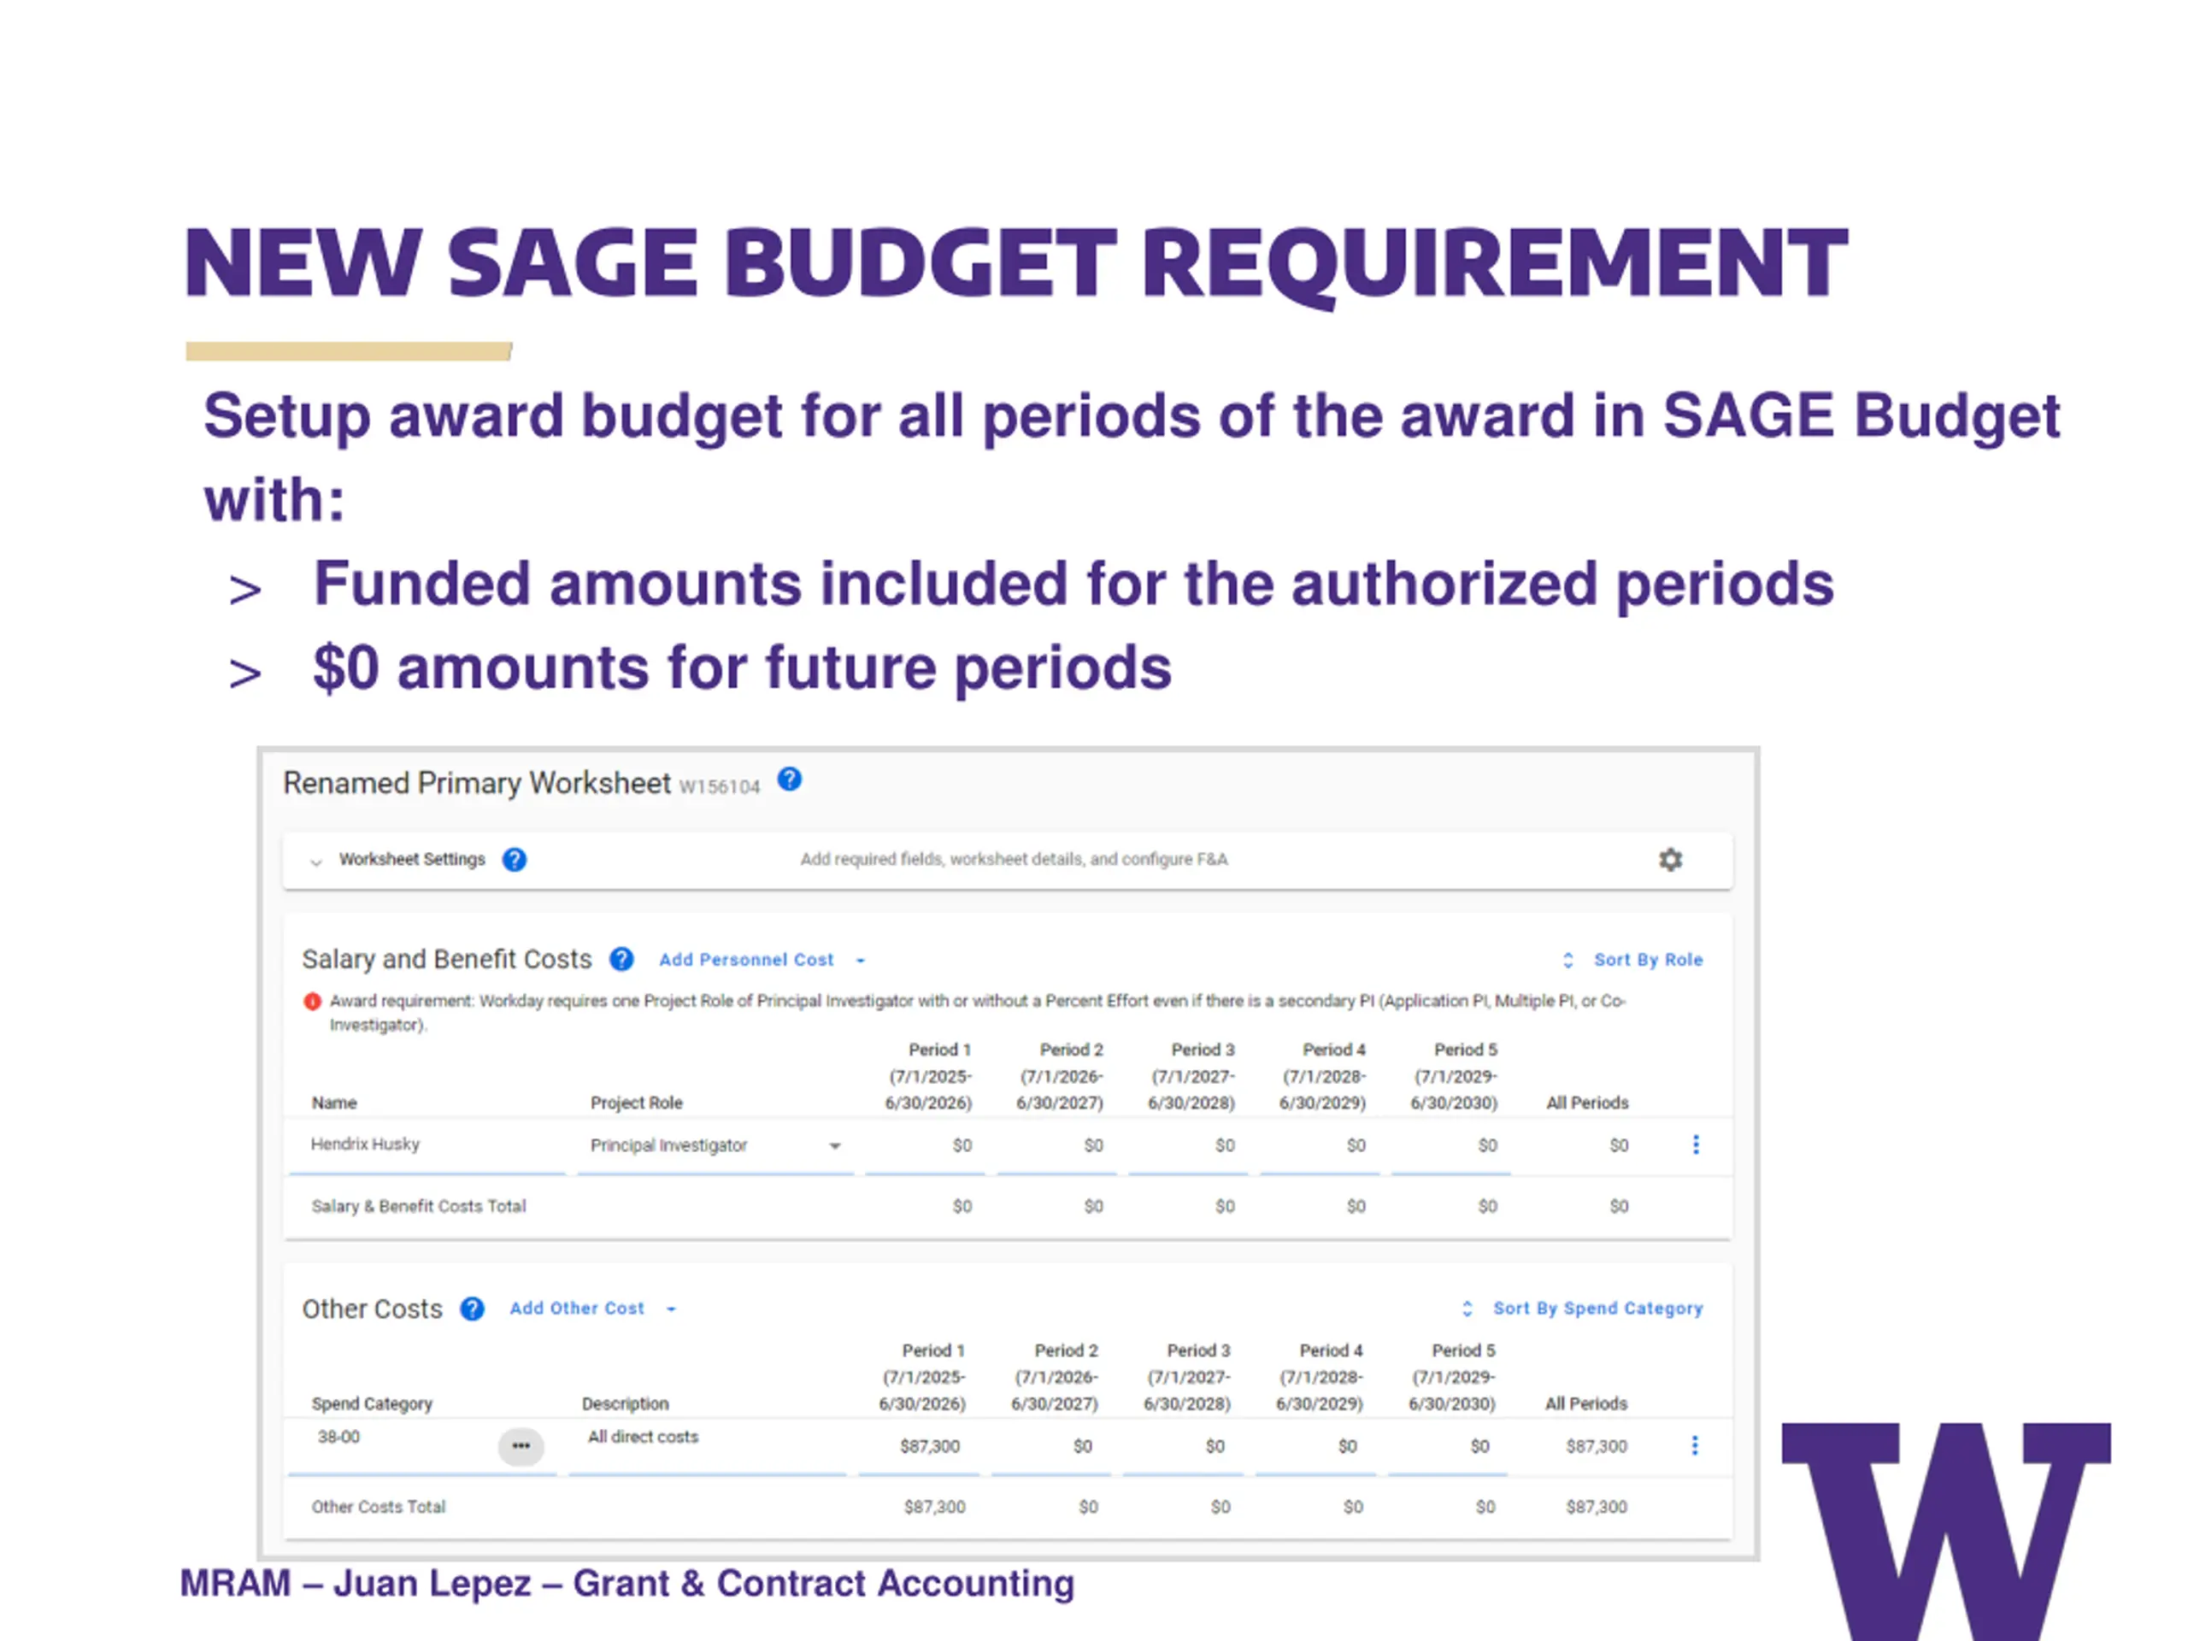Click help icon beside Other Costs
2188x1641 pixels.
pos(473,1309)
